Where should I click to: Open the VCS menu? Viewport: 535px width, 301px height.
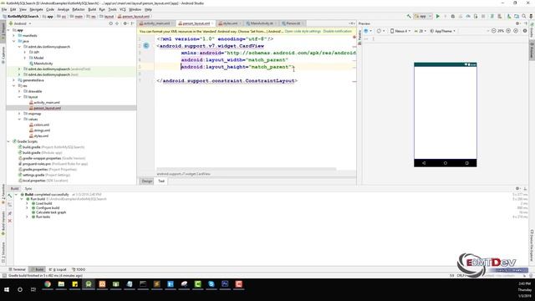click(123, 9)
